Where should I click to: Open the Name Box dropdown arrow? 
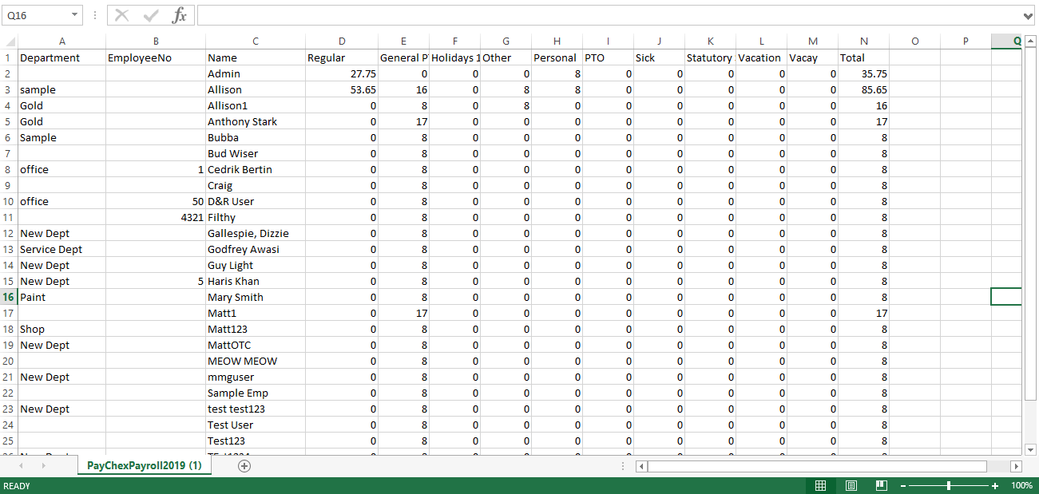pyautogui.click(x=74, y=15)
